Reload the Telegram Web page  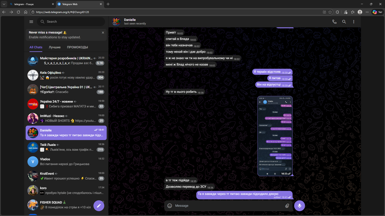pos(18,12)
